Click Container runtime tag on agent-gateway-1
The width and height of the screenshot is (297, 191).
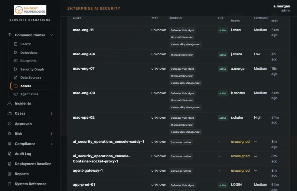point(181,171)
